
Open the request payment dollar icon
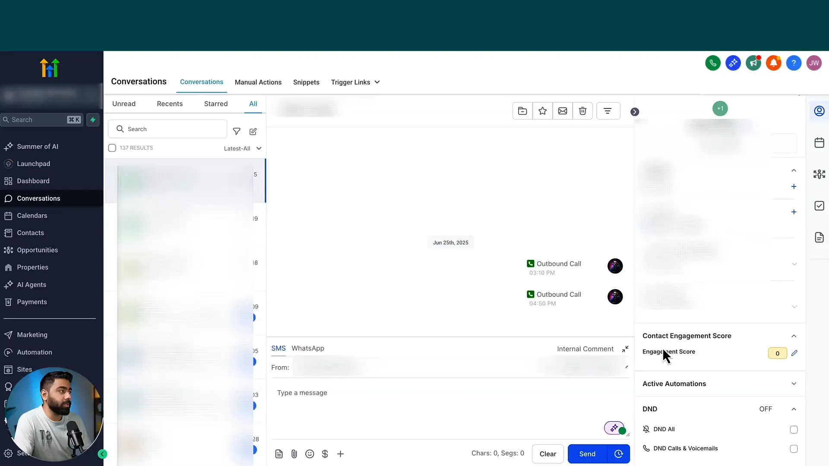click(325, 454)
